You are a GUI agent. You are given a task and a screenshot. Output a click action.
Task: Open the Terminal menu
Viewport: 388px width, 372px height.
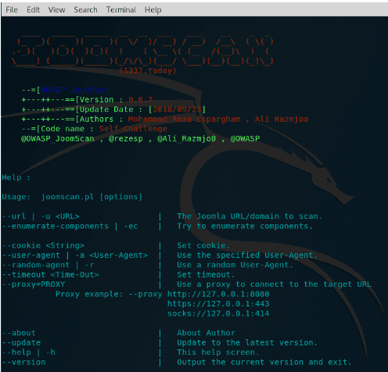pos(121,10)
